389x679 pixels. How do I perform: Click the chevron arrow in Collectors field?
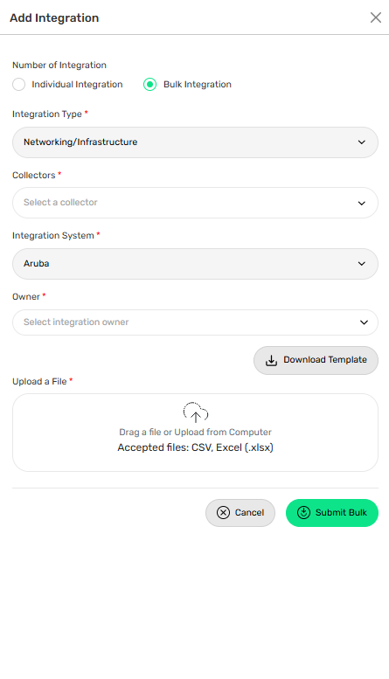point(362,203)
